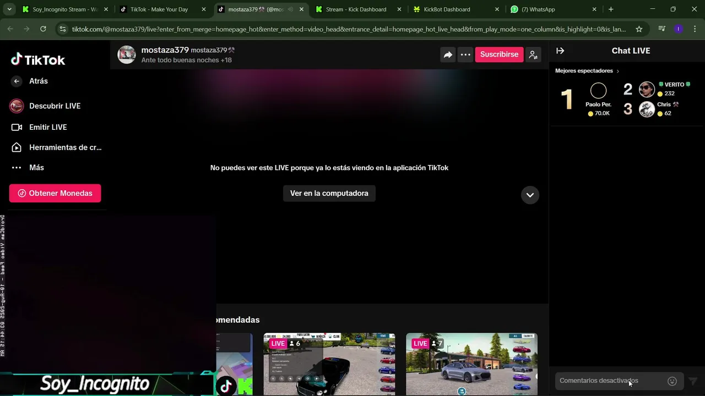Close the mostaza379 browser tab
The height and width of the screenshot is (396, 705).
[x=301, y=9]
